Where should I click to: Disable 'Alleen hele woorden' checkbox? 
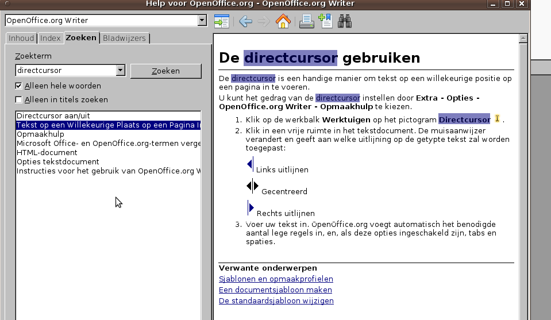19,86
